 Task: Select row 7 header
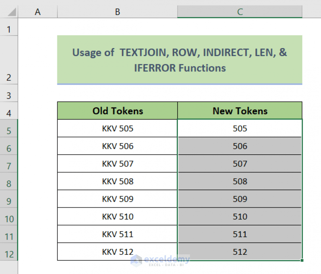(x=9, y=164)
